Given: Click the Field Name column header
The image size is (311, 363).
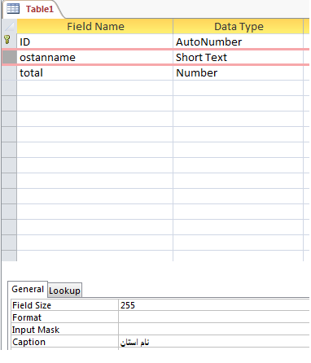Looking at the screenshot, I should point(95,26).
